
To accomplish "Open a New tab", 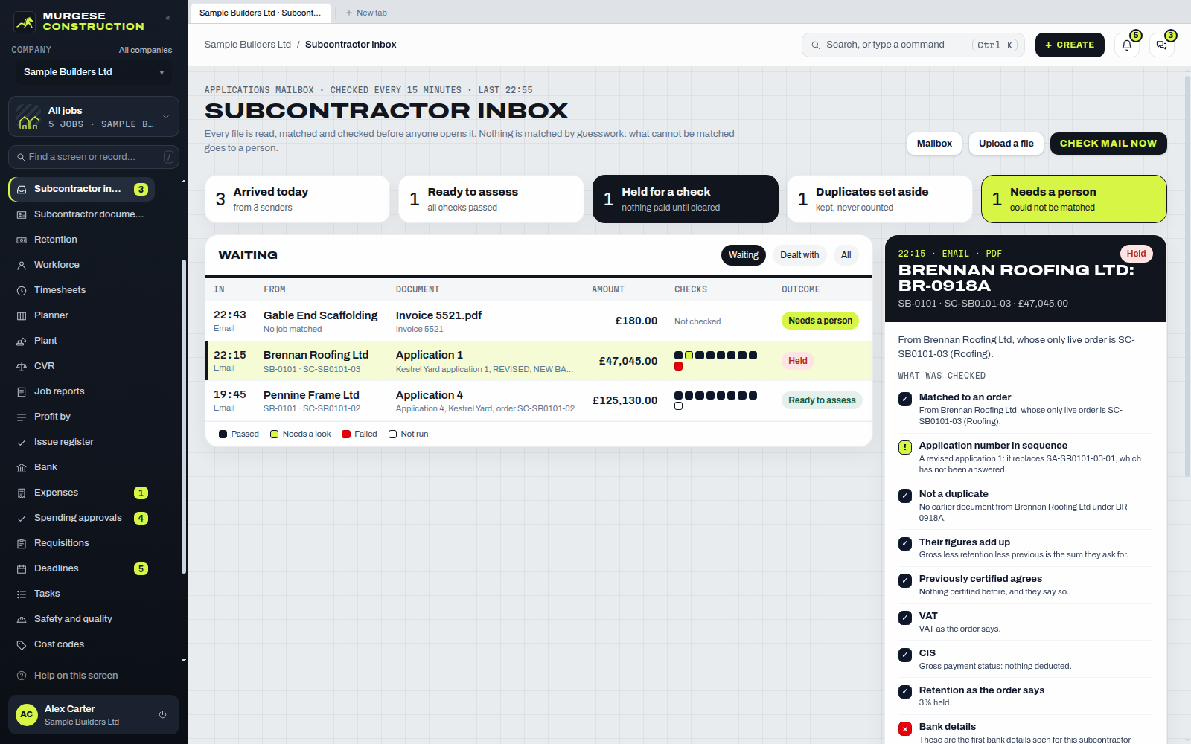I will [x=366, y=13].
